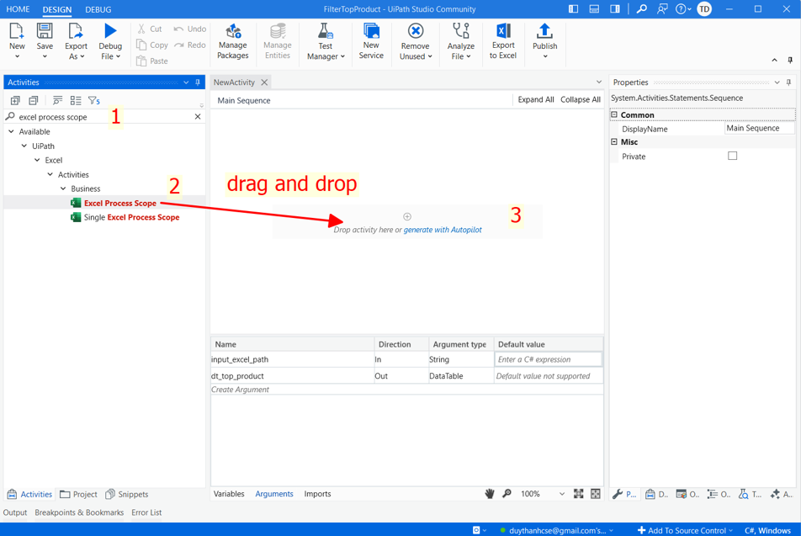
Task: Pin the Properties panel
Action: (788, 82)
